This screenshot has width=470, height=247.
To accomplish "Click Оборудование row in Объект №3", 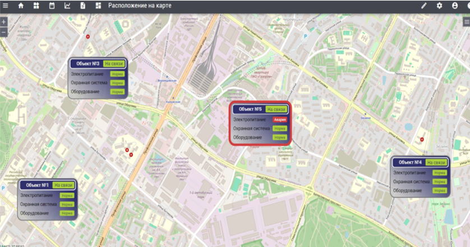I will (x=98, y=92).
